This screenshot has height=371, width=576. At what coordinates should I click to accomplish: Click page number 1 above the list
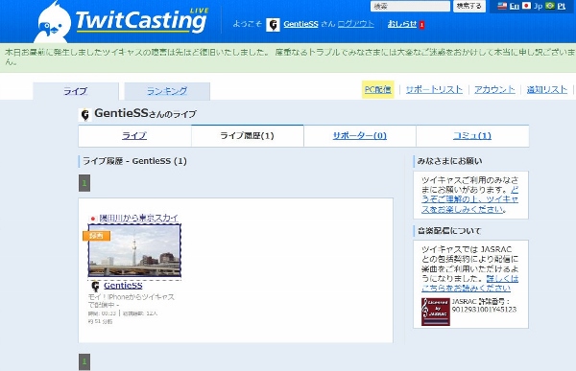click(x=84, y=183)
